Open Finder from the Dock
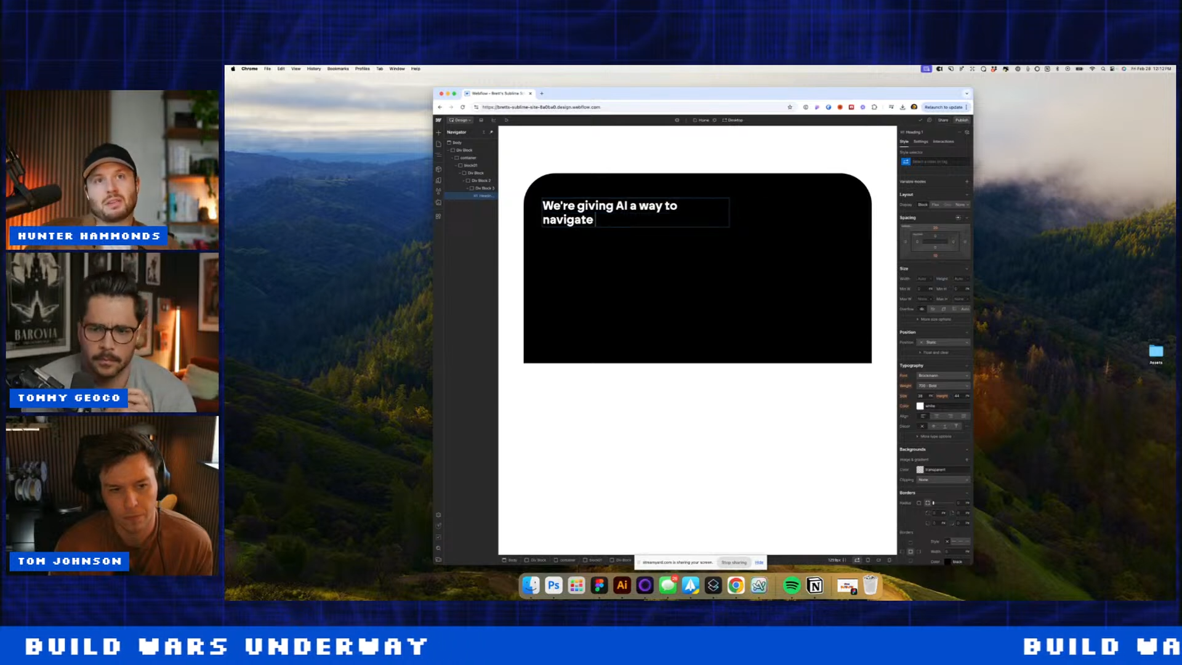The image size is (1182, 665). tap(531, 585)
